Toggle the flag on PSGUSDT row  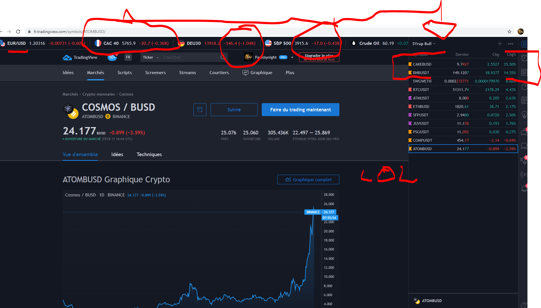coord(410,132)
